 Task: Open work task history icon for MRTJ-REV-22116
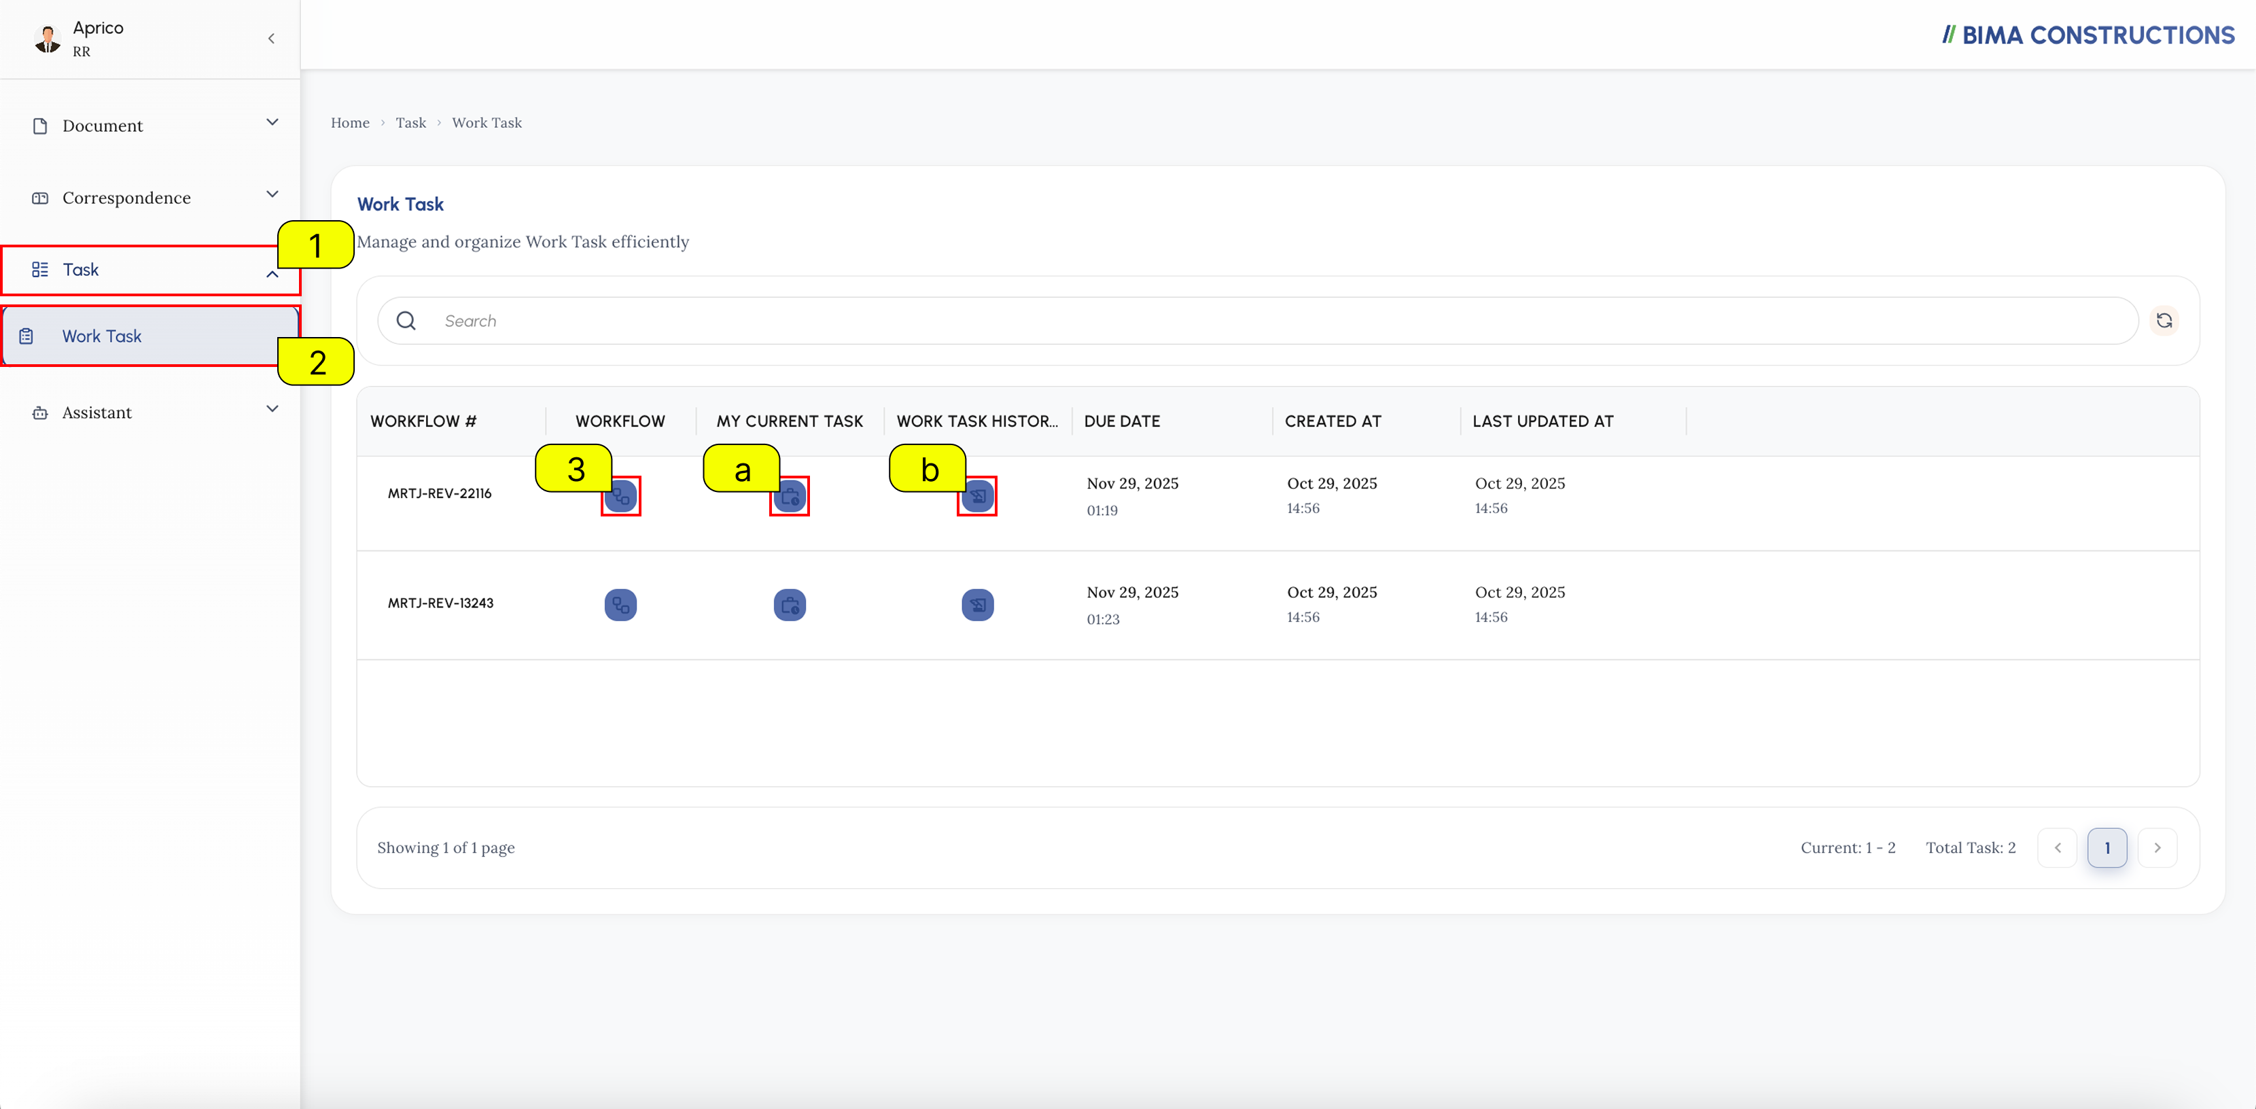977,496
